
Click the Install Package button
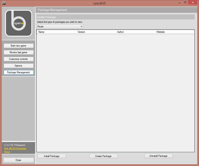click(x=52, y=156)
